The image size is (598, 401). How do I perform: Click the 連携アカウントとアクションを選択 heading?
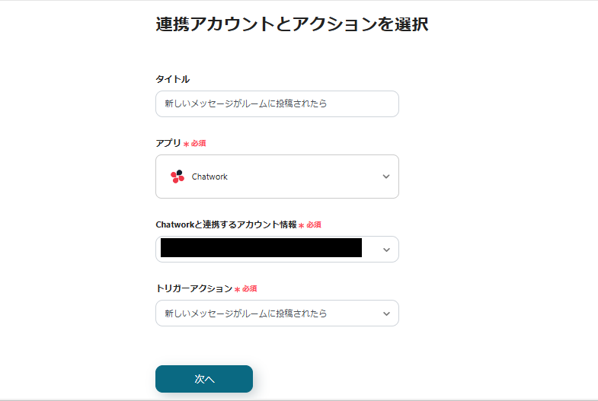click(x=292, y=24)
